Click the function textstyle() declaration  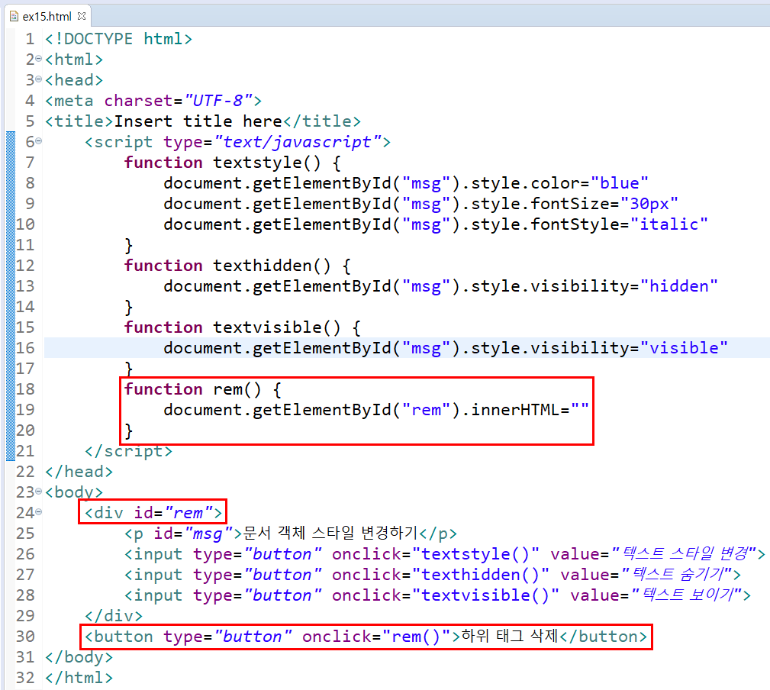click(x=232, y=163)
